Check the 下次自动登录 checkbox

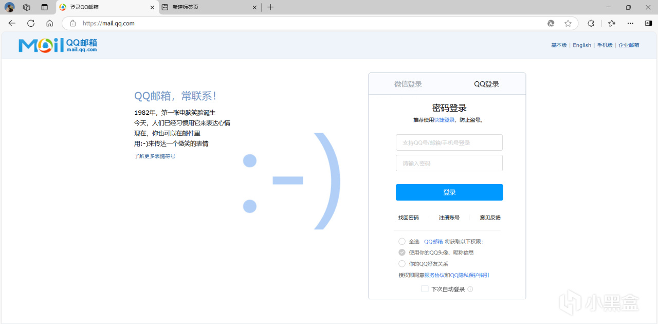point(425,289)
